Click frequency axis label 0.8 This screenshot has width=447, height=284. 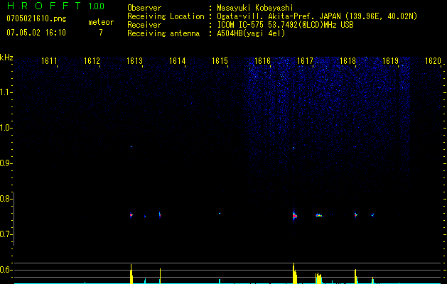pyautogui.click(x=6, y=199)
